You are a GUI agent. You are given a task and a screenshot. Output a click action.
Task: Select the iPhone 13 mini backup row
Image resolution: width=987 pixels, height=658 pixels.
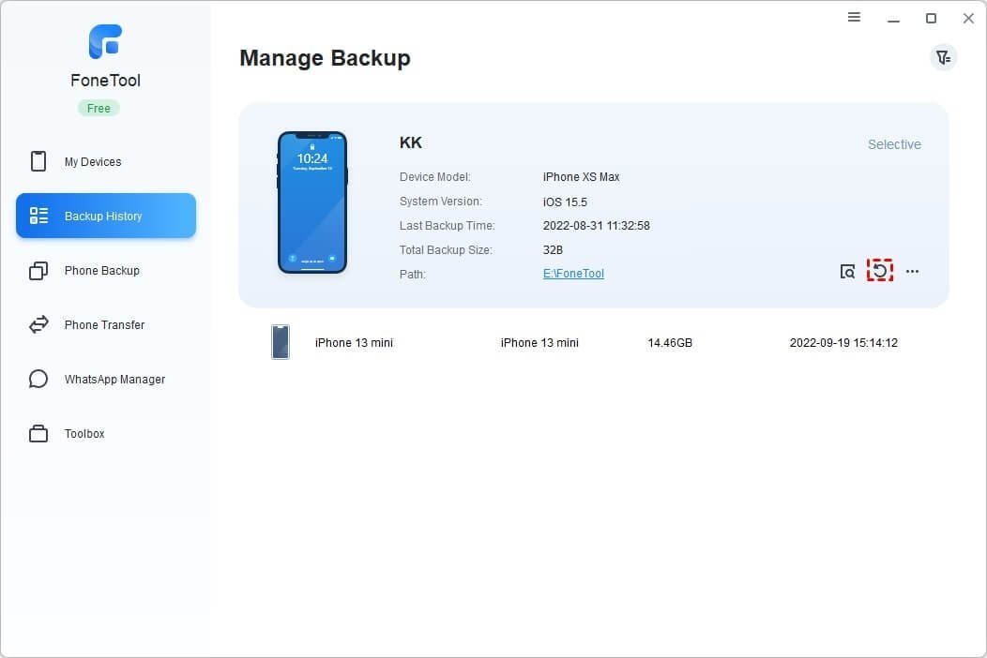(x=593, y=343)
